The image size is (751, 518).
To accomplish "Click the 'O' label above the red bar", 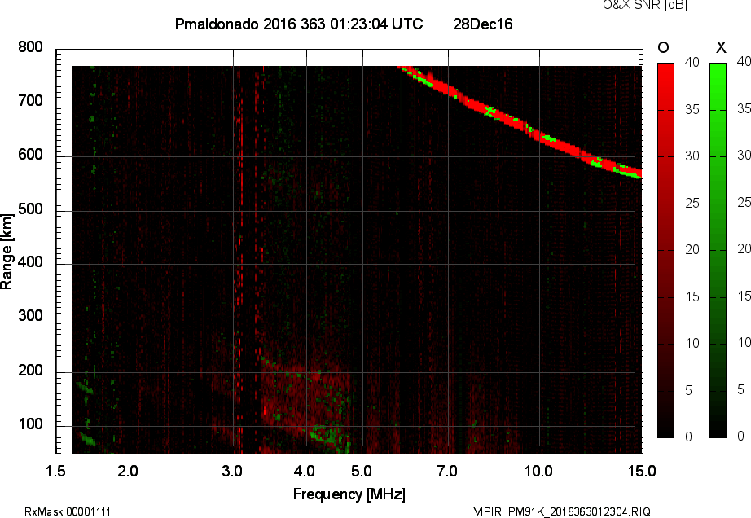I will (x=663, y=47).
